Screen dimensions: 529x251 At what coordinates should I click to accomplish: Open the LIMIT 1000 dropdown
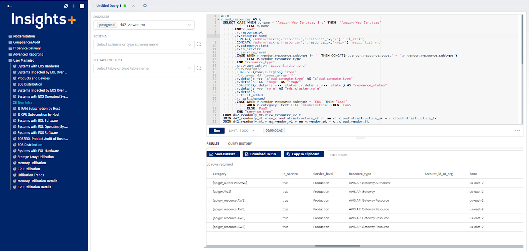254,131
